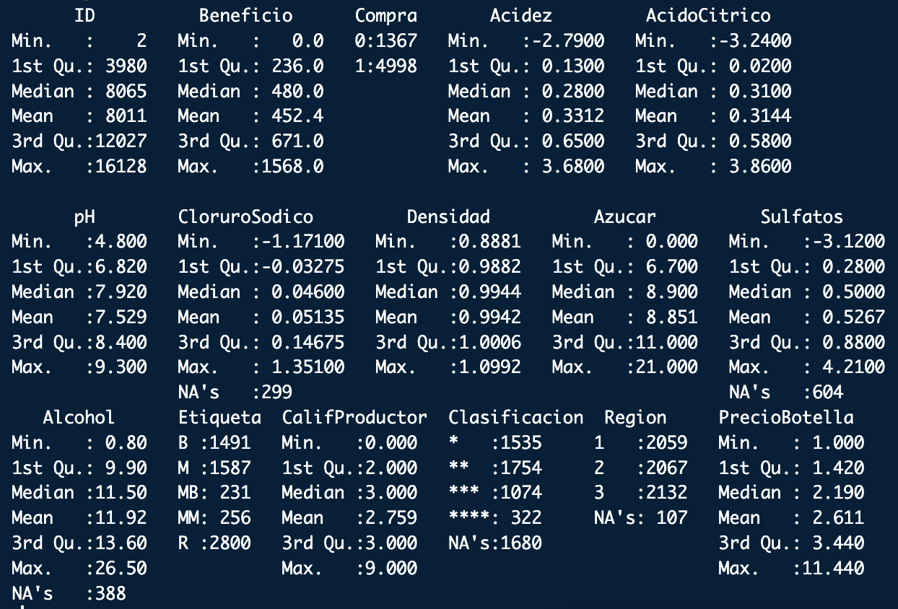Screen dimensions: 898x609
Task: Click the Sulfatos column header
Action: (801, 216)
